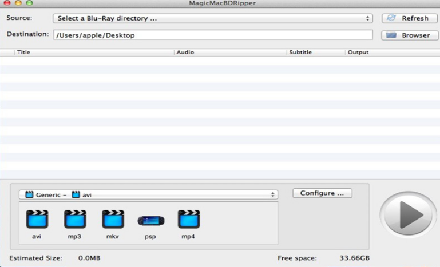The width and height of the screenshot is (440, 267).
Task: Choose the mp3 output format icon
Action: click(75, 219)
